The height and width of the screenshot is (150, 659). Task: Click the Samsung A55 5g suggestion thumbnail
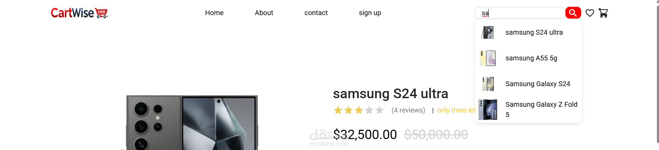point(488,58)
